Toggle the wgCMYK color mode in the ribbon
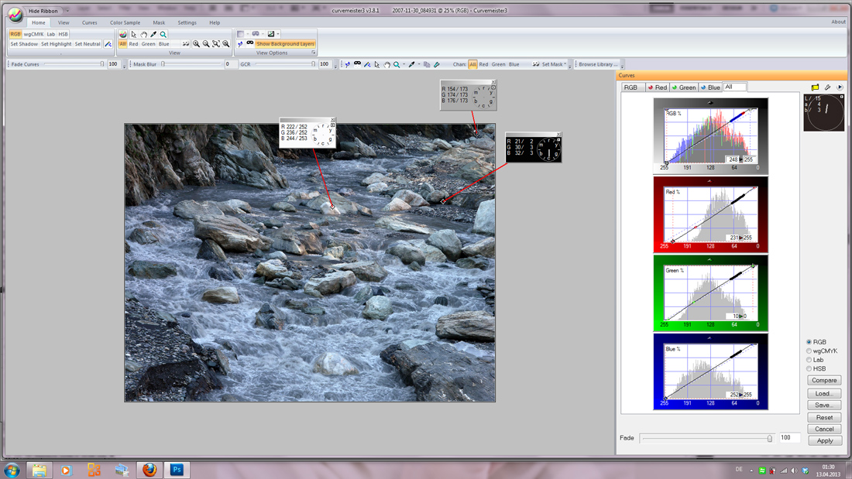Image resolution: width=852 pixels, height=479 pixels. point(33,34)
